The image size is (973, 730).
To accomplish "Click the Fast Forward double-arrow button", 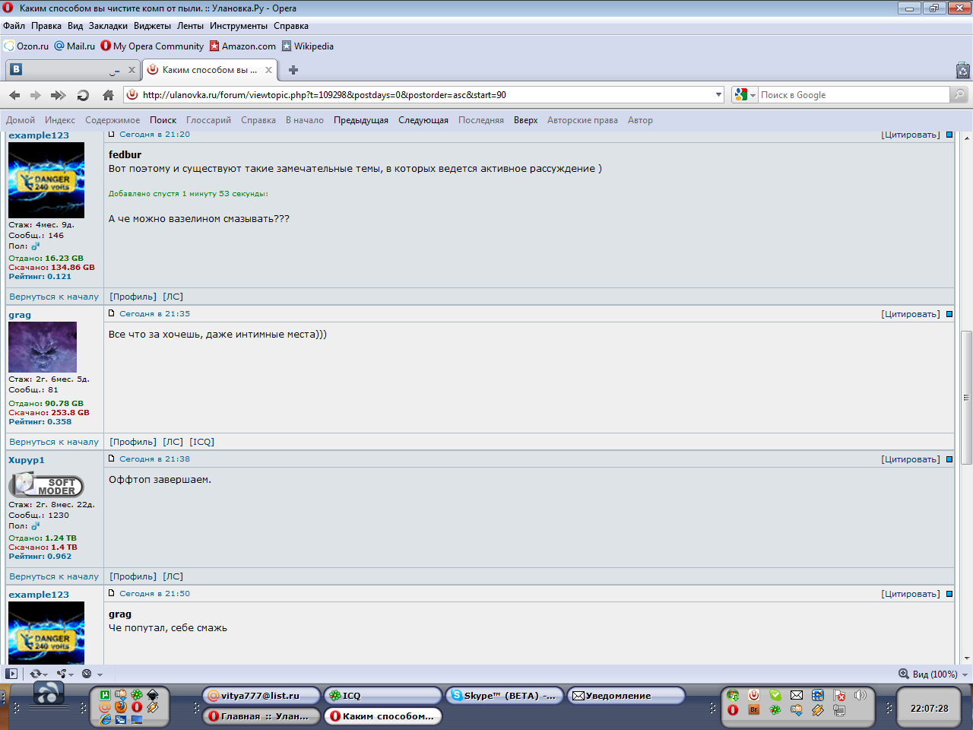I will 59,95.
